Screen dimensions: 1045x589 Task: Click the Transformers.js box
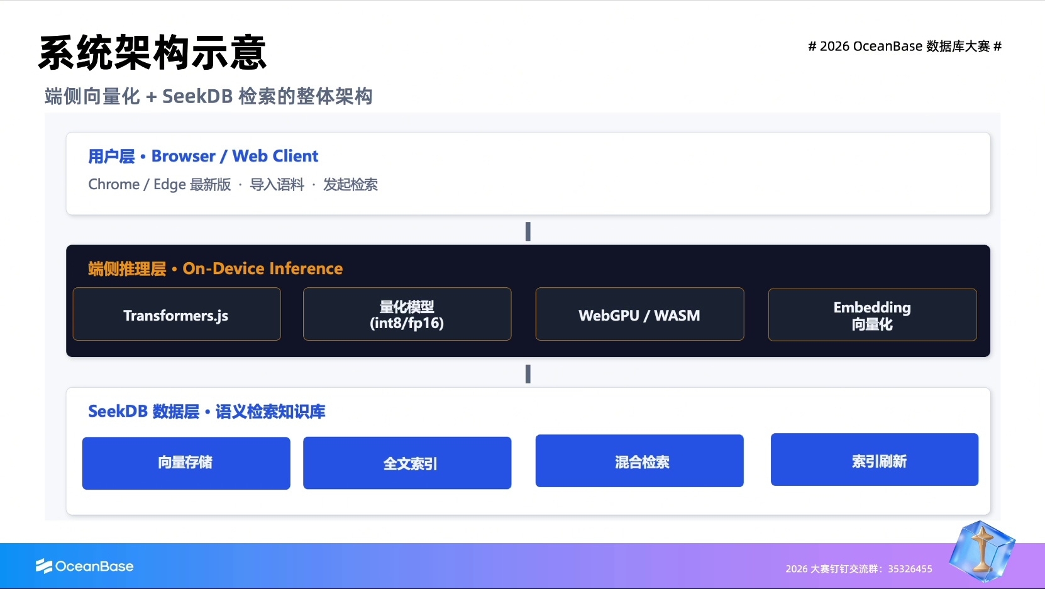pyautogui.click(x=177, y=314)
